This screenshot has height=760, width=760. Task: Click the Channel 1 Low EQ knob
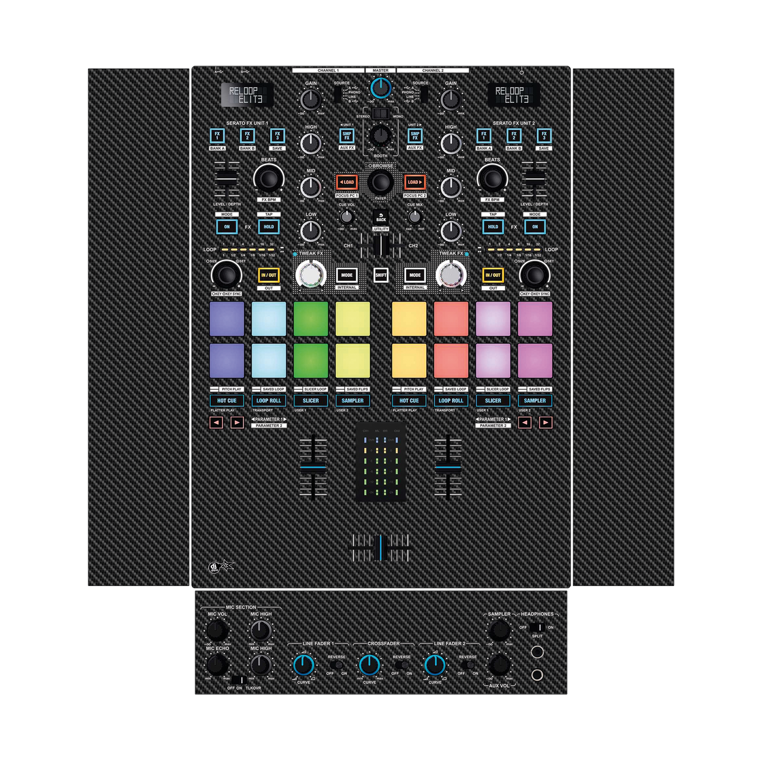tap(311, 231)
